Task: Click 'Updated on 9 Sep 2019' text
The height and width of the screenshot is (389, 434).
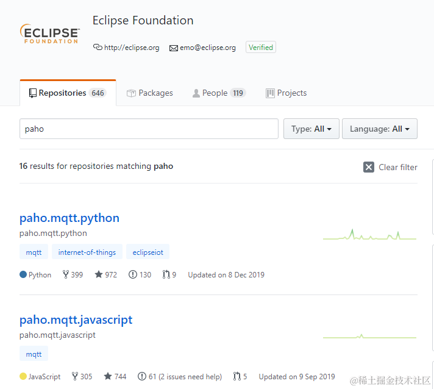Action: 297,377
